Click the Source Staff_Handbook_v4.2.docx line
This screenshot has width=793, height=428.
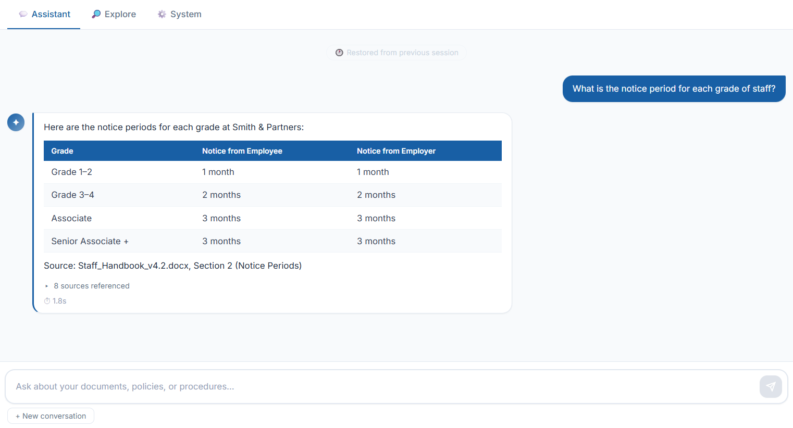172,266
